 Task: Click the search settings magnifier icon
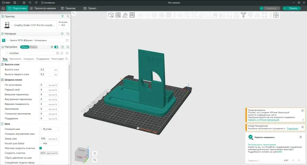click(x=67, y=53)
